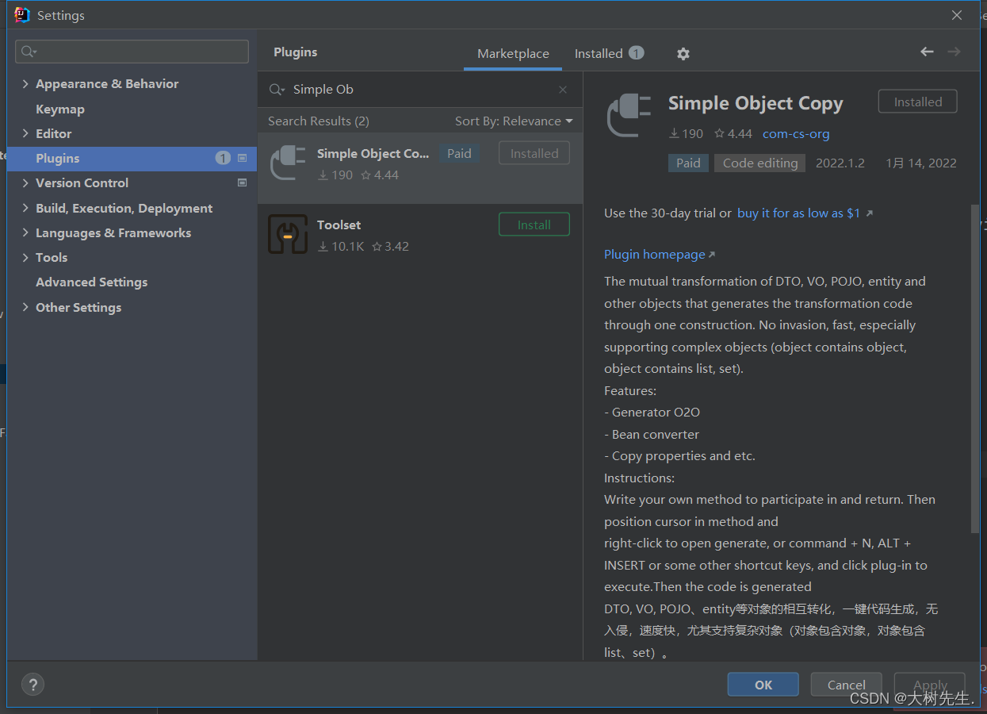The height and width of the screenshot is (714, 987).
Task: Clear the plugin search text
Action: click(563, 90)
